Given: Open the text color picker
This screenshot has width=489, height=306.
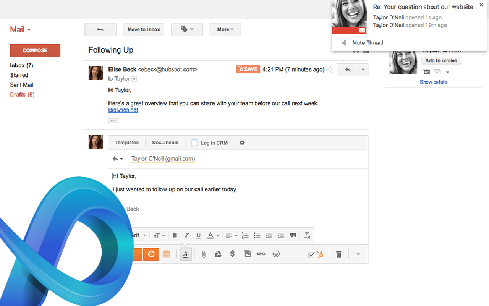Looking at the screenshot, I should click(x=213, y=236).
